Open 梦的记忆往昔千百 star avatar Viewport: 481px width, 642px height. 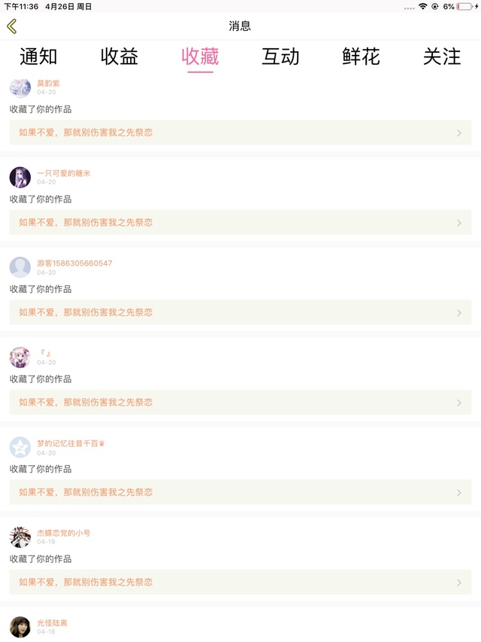(20, 447)
